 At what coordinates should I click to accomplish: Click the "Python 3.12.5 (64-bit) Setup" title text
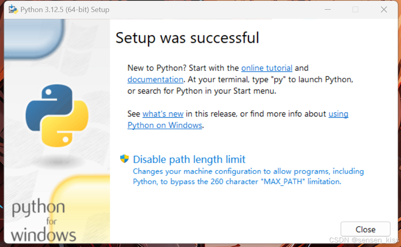coord(65,10)
